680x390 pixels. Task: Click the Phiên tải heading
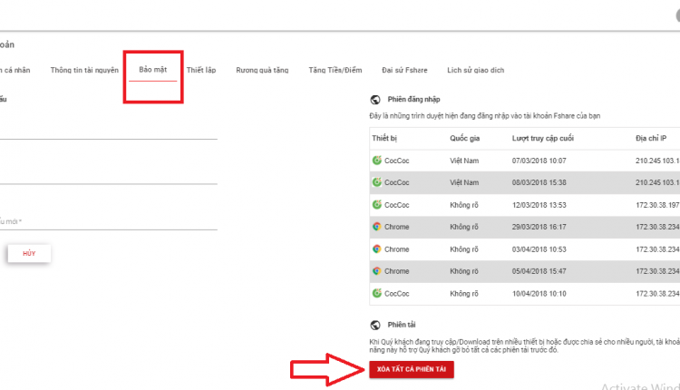click(402, 325)
